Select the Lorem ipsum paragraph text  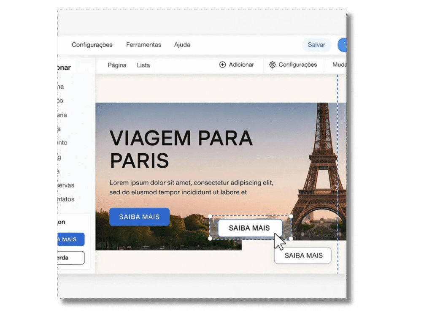pos(191,188)
